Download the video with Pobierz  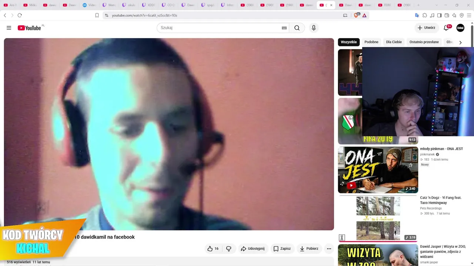pos(309,249)
